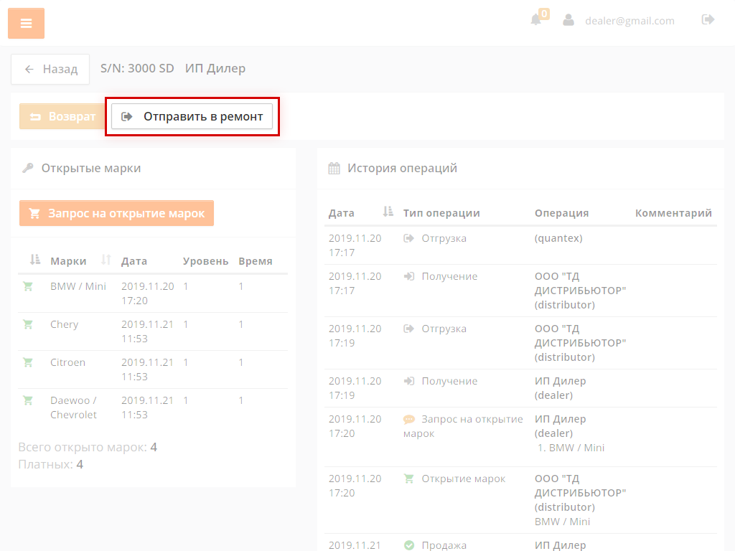This screenshot has width=735, height=551.
Task: Click the user profile icon
Action: click(x=568, y=20)
